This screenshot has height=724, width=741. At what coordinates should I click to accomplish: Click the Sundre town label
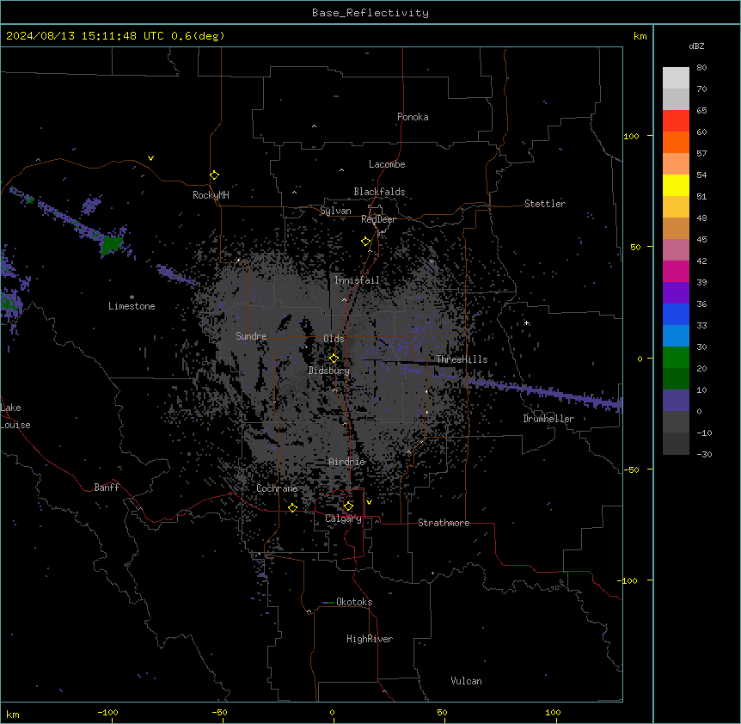click(x=251, y=336)
